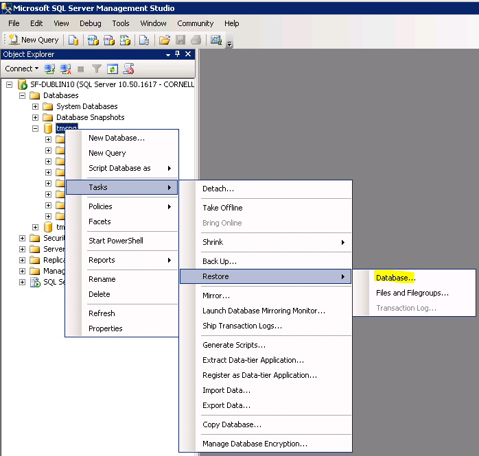Choose Generate Scripts... from Tasks
This screenshot has height=456, width=479.
[x=266, y=345]
